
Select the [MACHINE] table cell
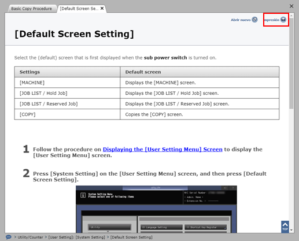(x=67, y=83)
